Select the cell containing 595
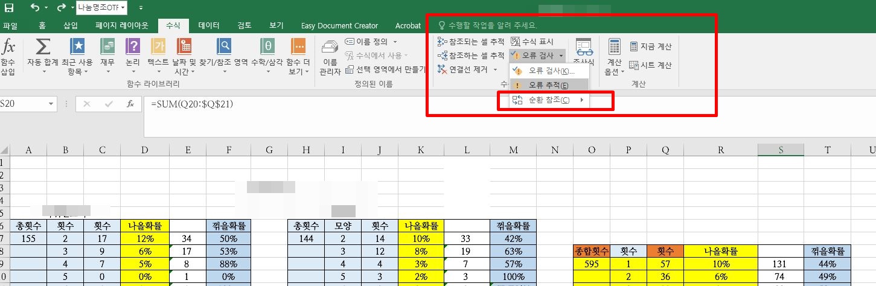Screen dimensions: 876x286 [592, 264]
